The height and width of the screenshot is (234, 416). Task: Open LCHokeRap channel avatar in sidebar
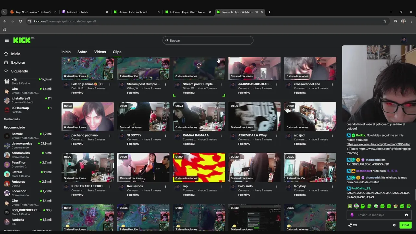tap(6, 110)
